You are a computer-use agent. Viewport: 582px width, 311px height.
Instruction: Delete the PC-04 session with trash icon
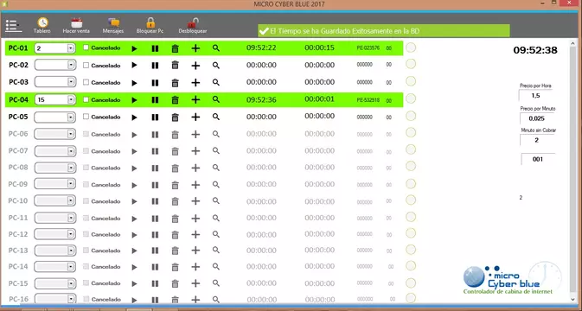(176, 99)
